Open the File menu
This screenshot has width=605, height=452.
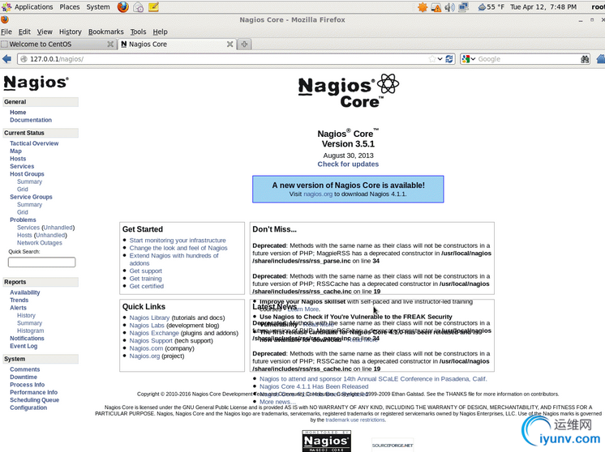click(x=6, y=32)
